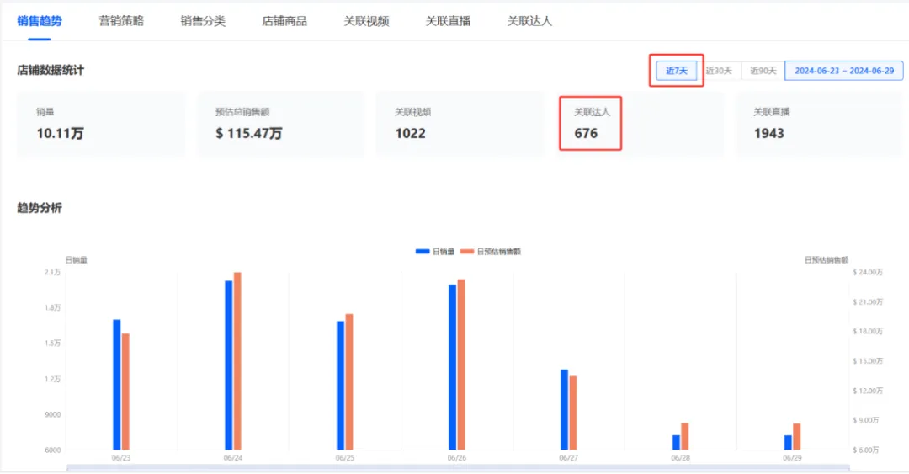The width and height of the screenshot is (909, 474).
Task: Click the chart zoom scrollbar below the dates
Action: pos(458,467)
